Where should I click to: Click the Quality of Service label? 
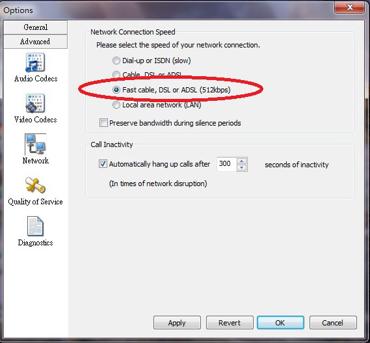click(35, 202)
